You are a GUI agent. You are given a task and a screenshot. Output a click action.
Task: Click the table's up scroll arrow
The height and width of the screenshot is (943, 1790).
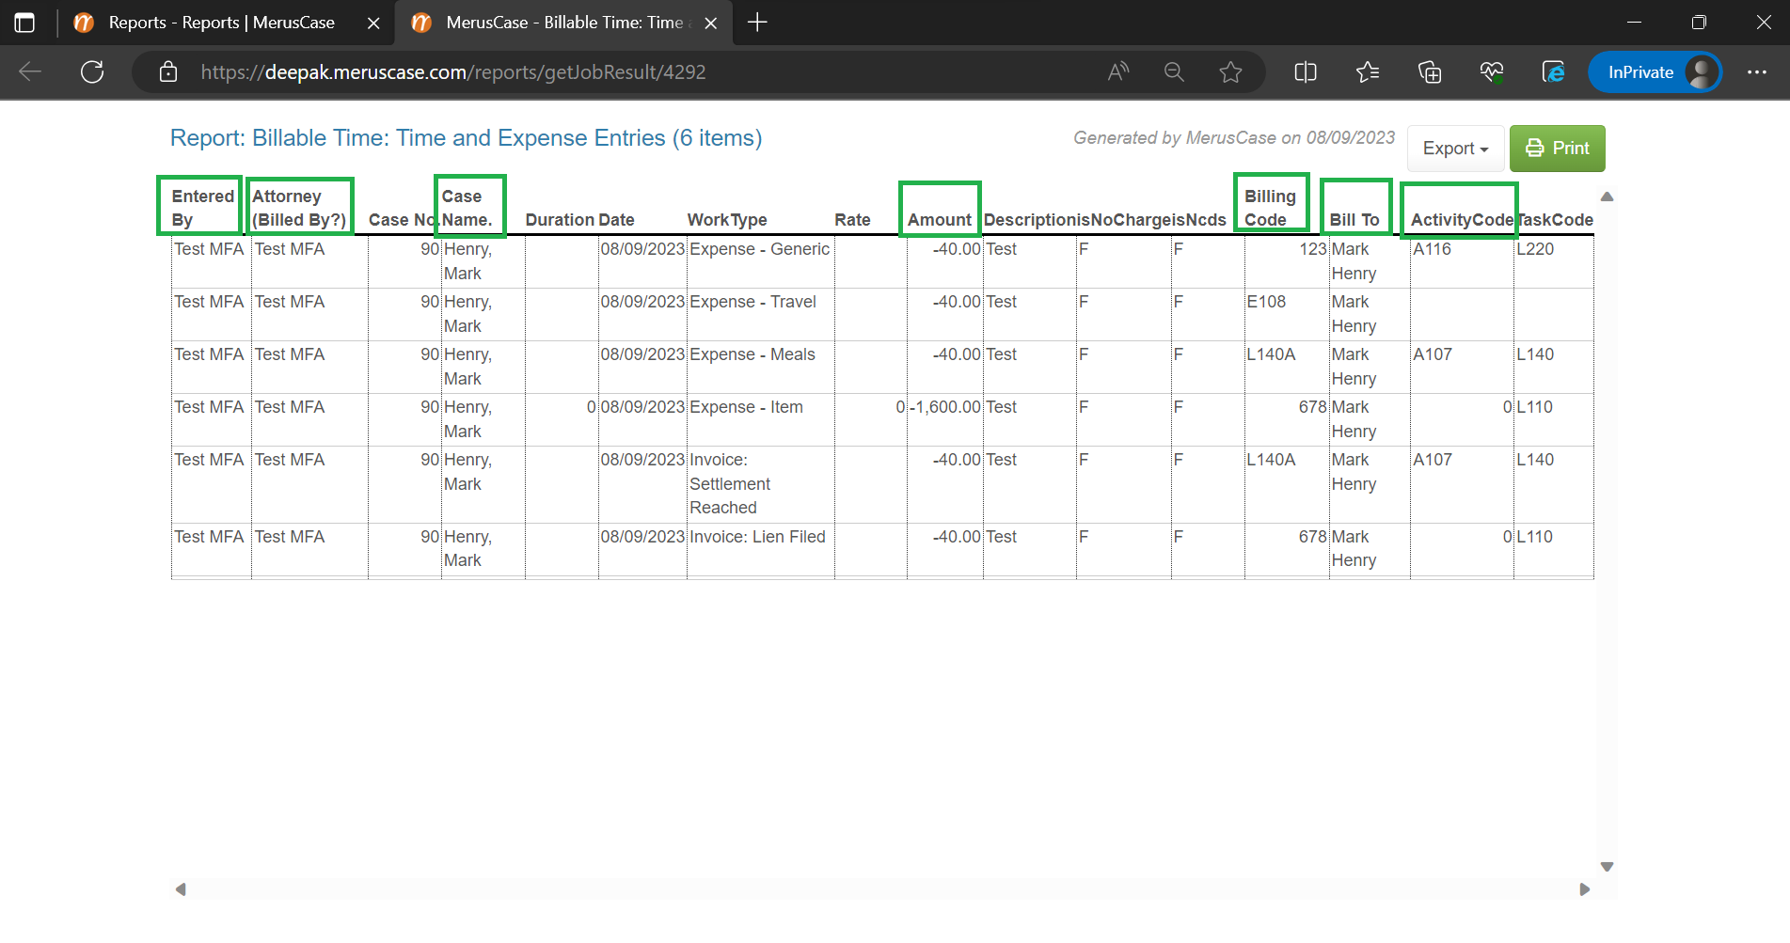(1607, 196)
